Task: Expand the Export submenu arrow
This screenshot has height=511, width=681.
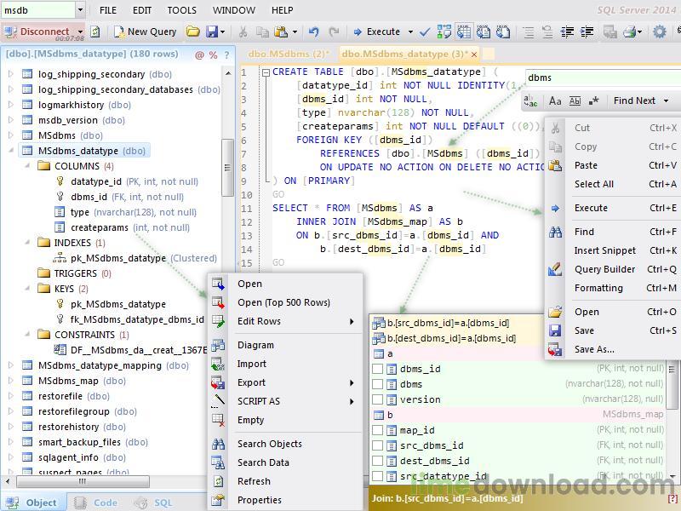Action: 352,383
